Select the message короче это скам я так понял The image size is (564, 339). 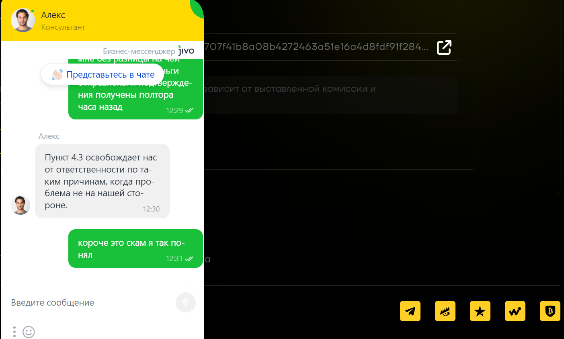point(136,249)
